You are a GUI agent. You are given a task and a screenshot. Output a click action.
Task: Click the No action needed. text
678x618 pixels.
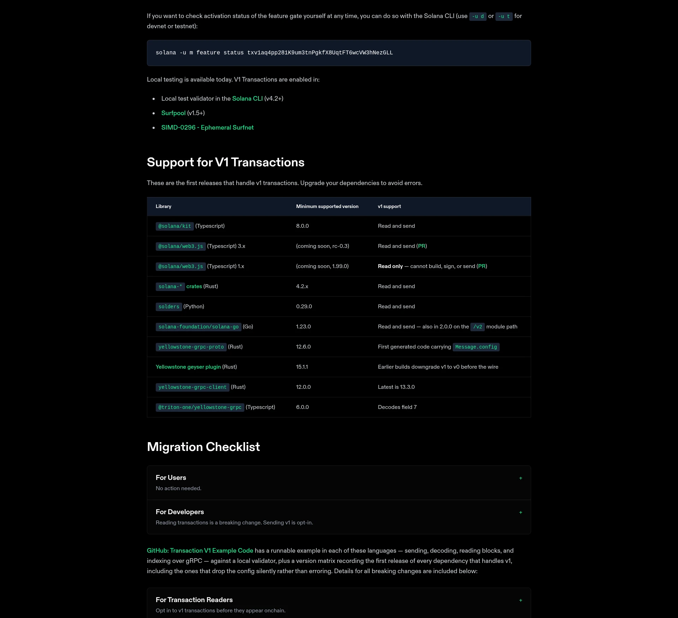178,488
